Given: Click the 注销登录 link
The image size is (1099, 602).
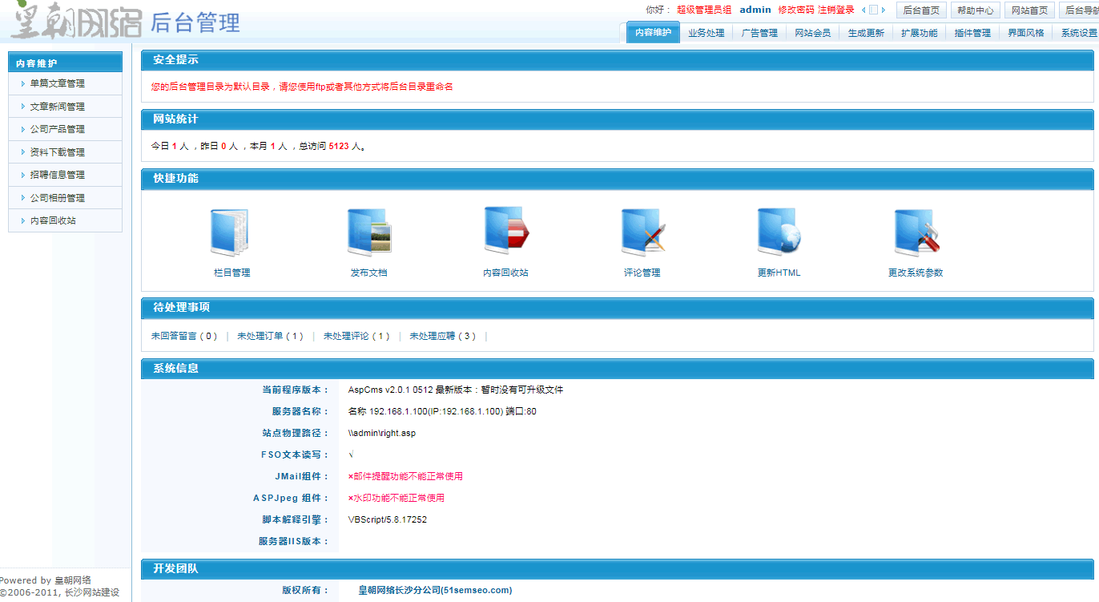Looking at the screenshot, I should [835, 10].
